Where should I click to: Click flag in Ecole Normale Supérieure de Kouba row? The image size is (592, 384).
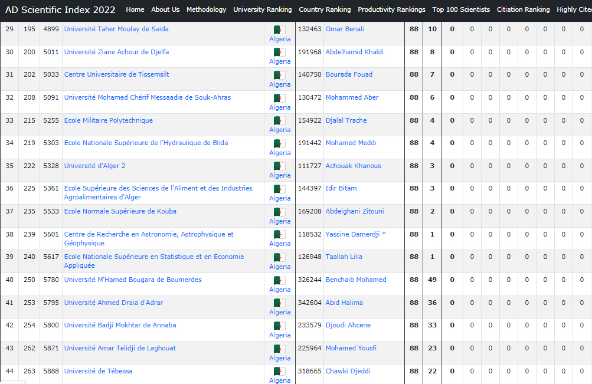coord(279,212)
